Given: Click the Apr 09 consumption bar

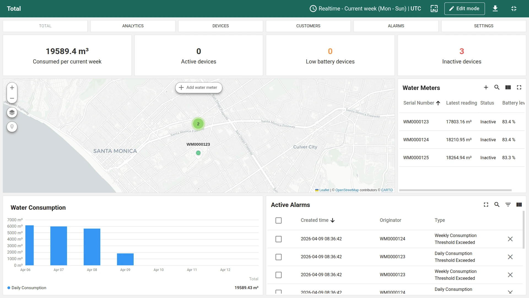Looking at the screenshot, I should tap(125, 259).
